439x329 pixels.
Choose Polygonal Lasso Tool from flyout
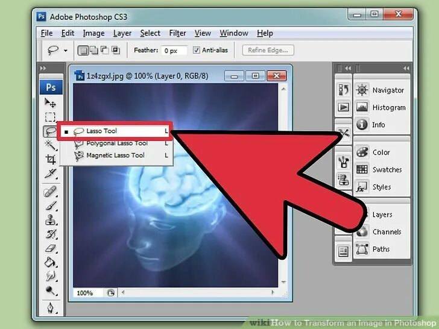116,143
